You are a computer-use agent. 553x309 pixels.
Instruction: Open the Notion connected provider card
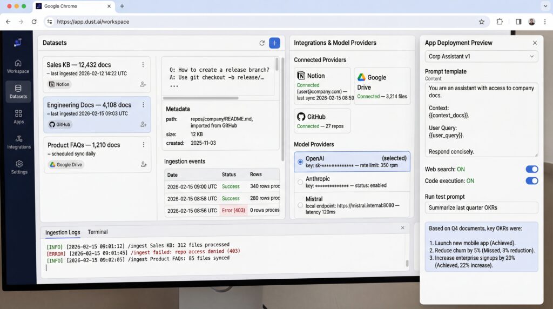(x=322, y=86)
